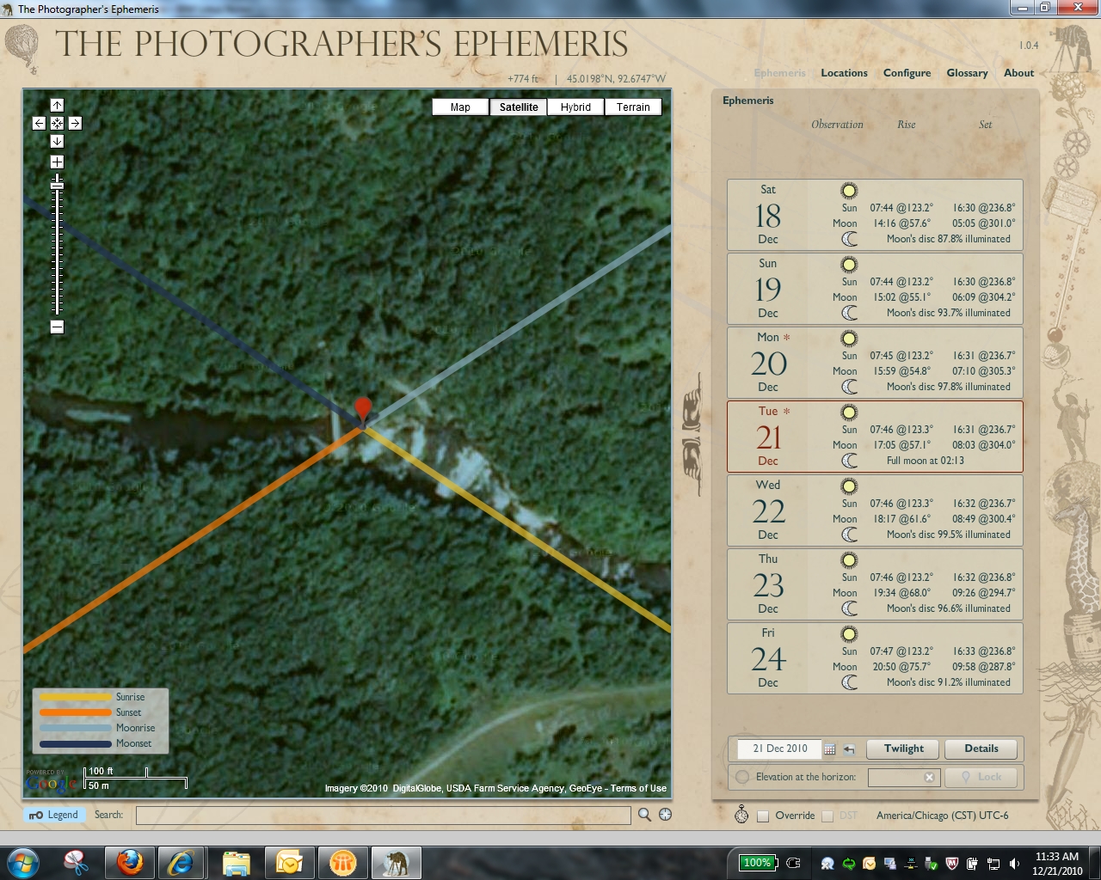Toggle the Legend button
Screen dimensions: 1101x880
pyautogui.click(x=54, y=815)
